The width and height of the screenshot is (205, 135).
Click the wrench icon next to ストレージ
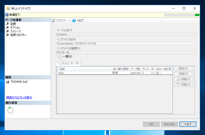click(x=8, y=31)
